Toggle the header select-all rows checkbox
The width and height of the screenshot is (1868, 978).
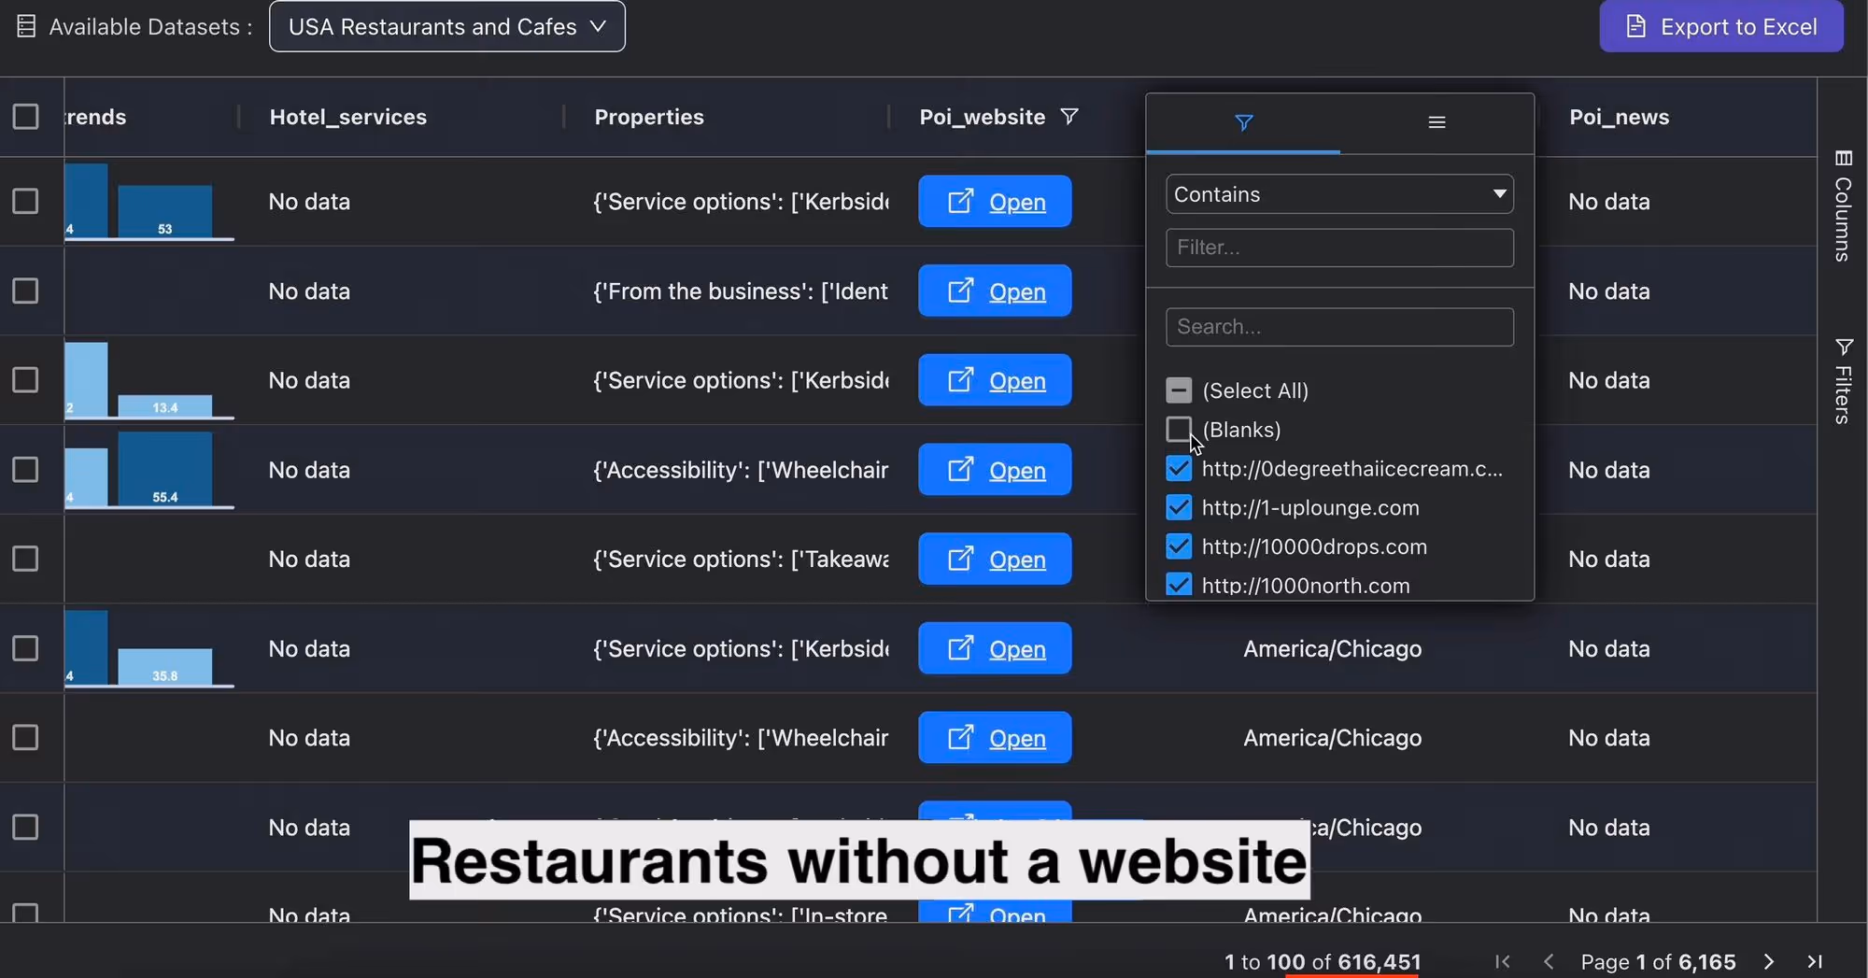pos(25,117)
